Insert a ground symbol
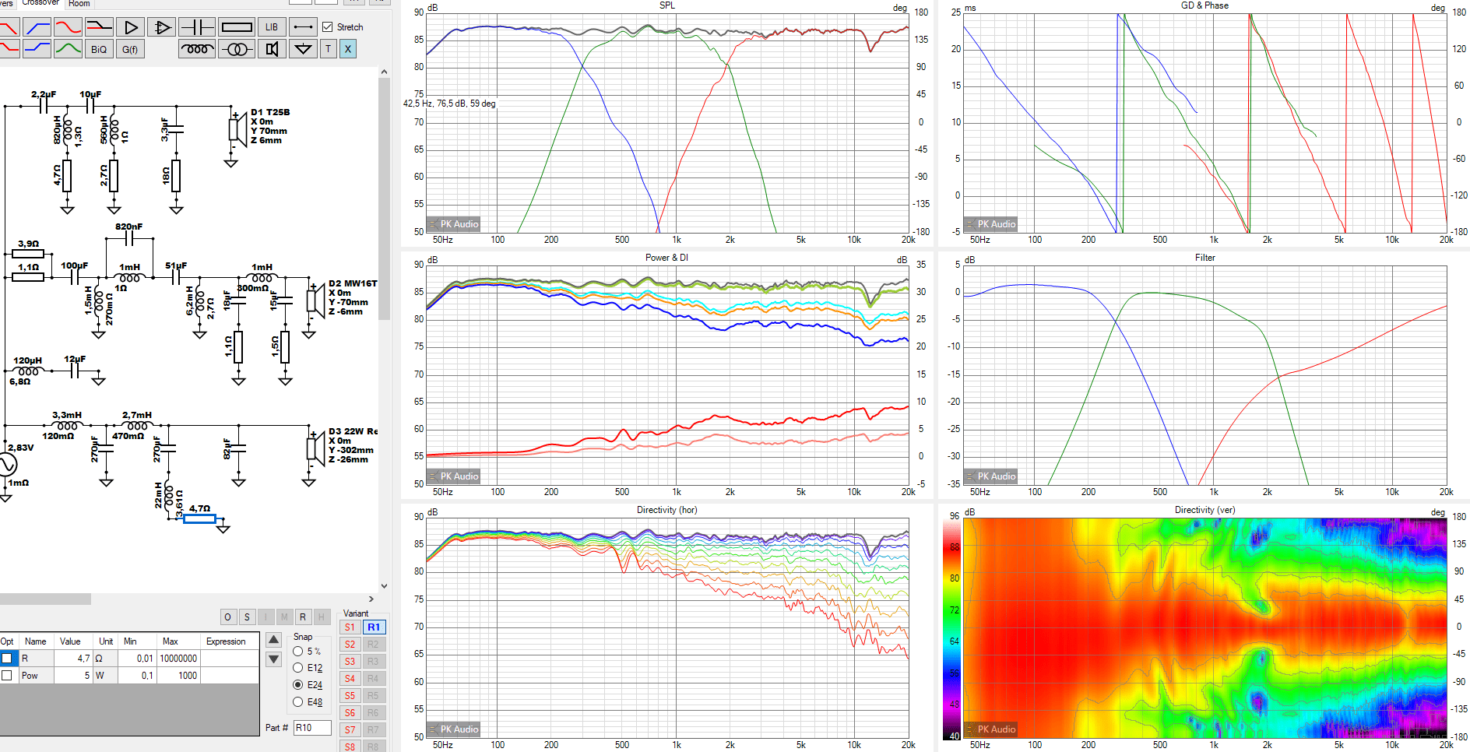 coord(304,49)
